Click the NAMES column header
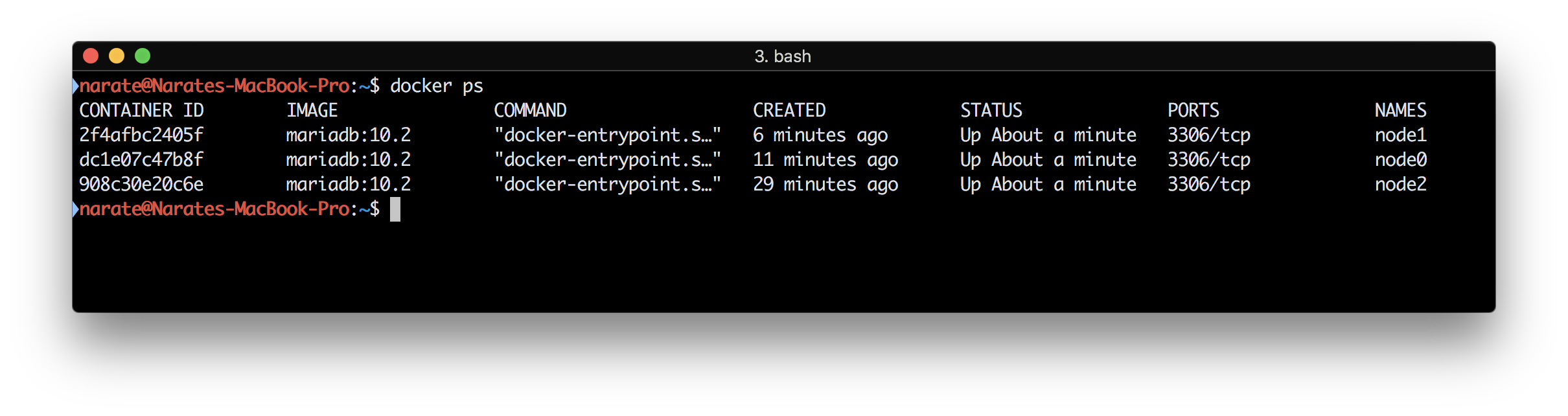Viewport: 1568px width, 416px height. pyautogui.click(x=1400, y=111)
